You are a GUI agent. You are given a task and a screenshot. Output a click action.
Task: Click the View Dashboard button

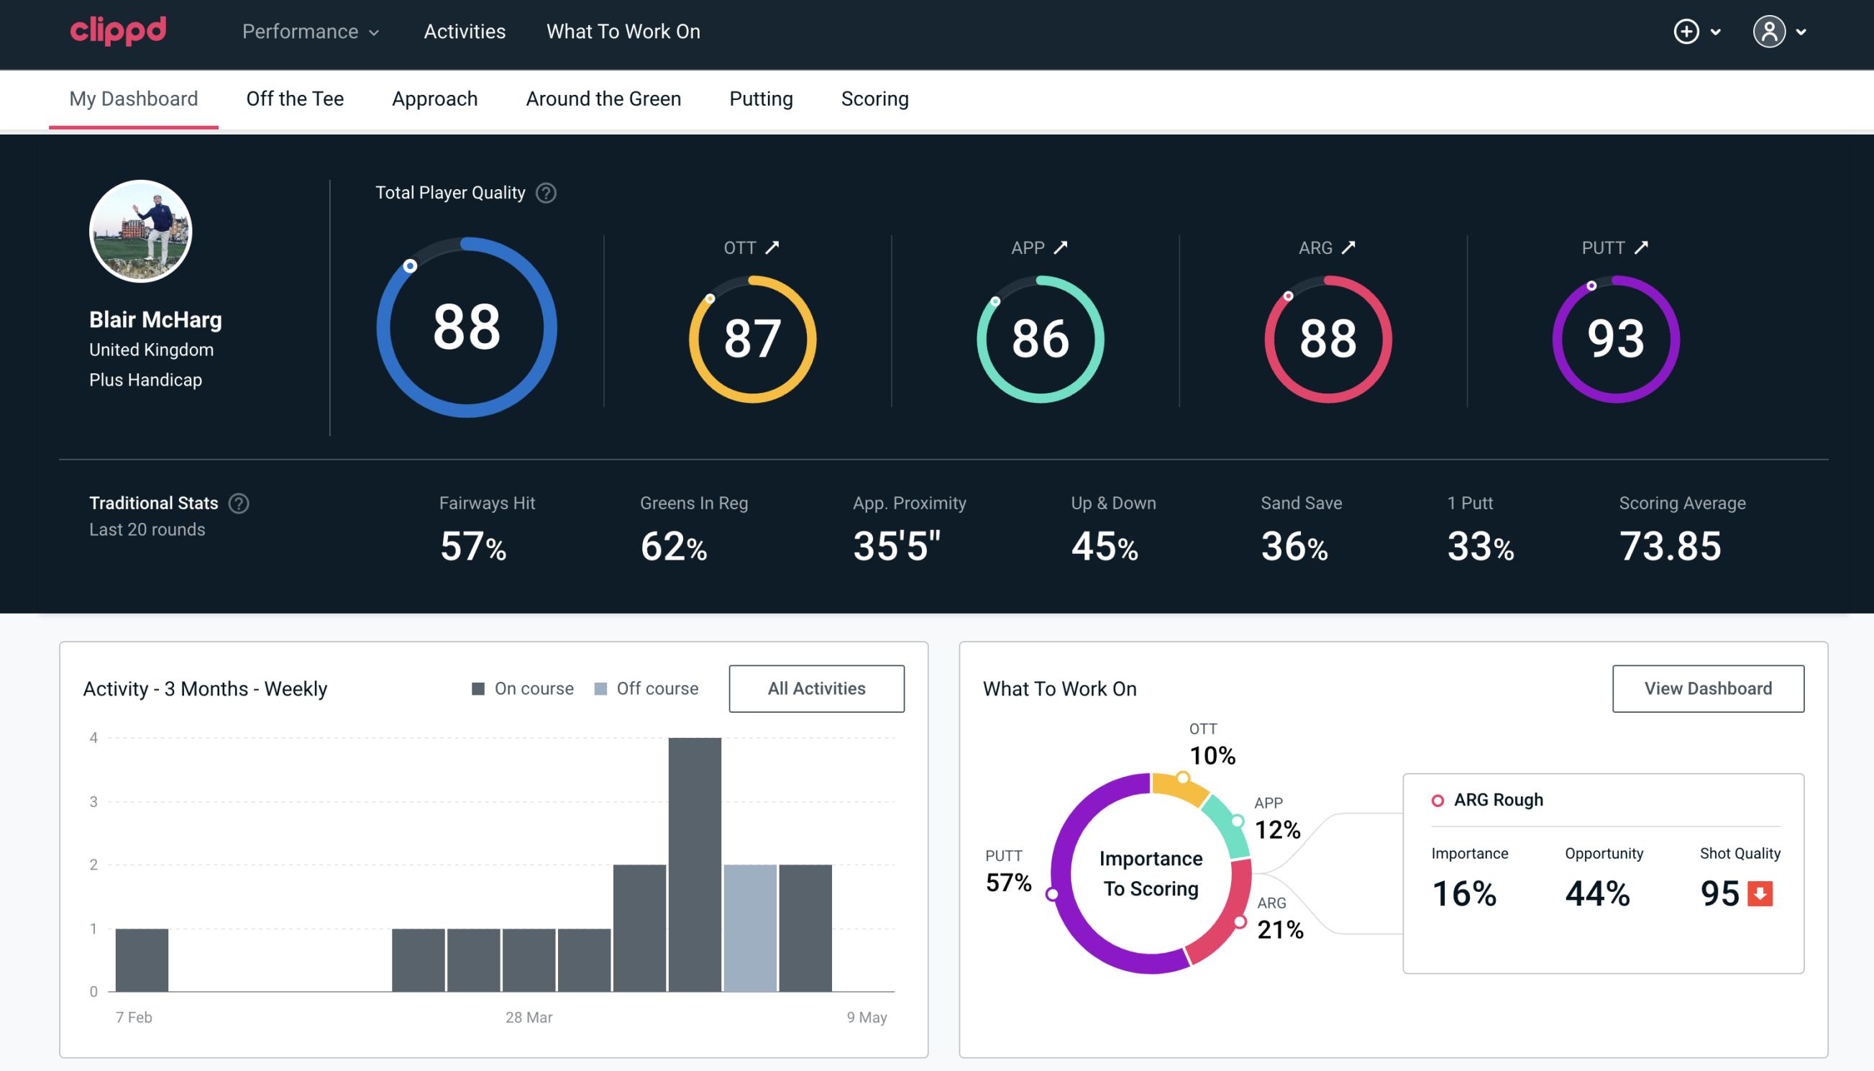coord(1708,688)
